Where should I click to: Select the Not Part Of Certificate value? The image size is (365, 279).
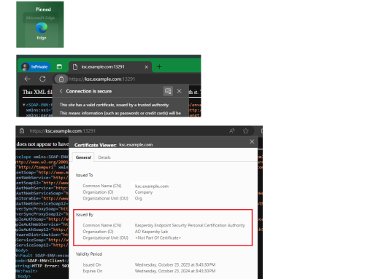pos(158,237)
